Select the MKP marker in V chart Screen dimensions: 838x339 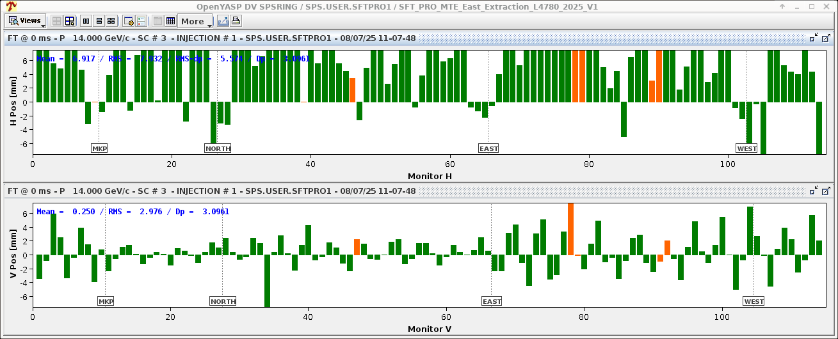coord(106,301)
